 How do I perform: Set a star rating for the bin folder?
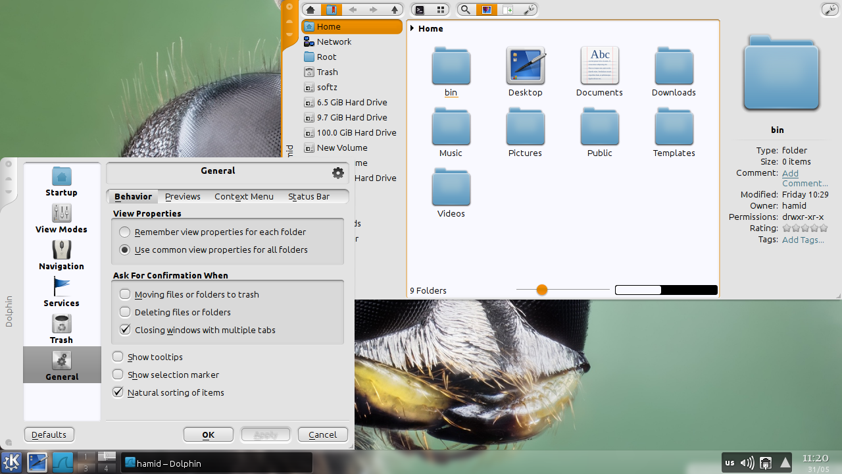[805, 228]
